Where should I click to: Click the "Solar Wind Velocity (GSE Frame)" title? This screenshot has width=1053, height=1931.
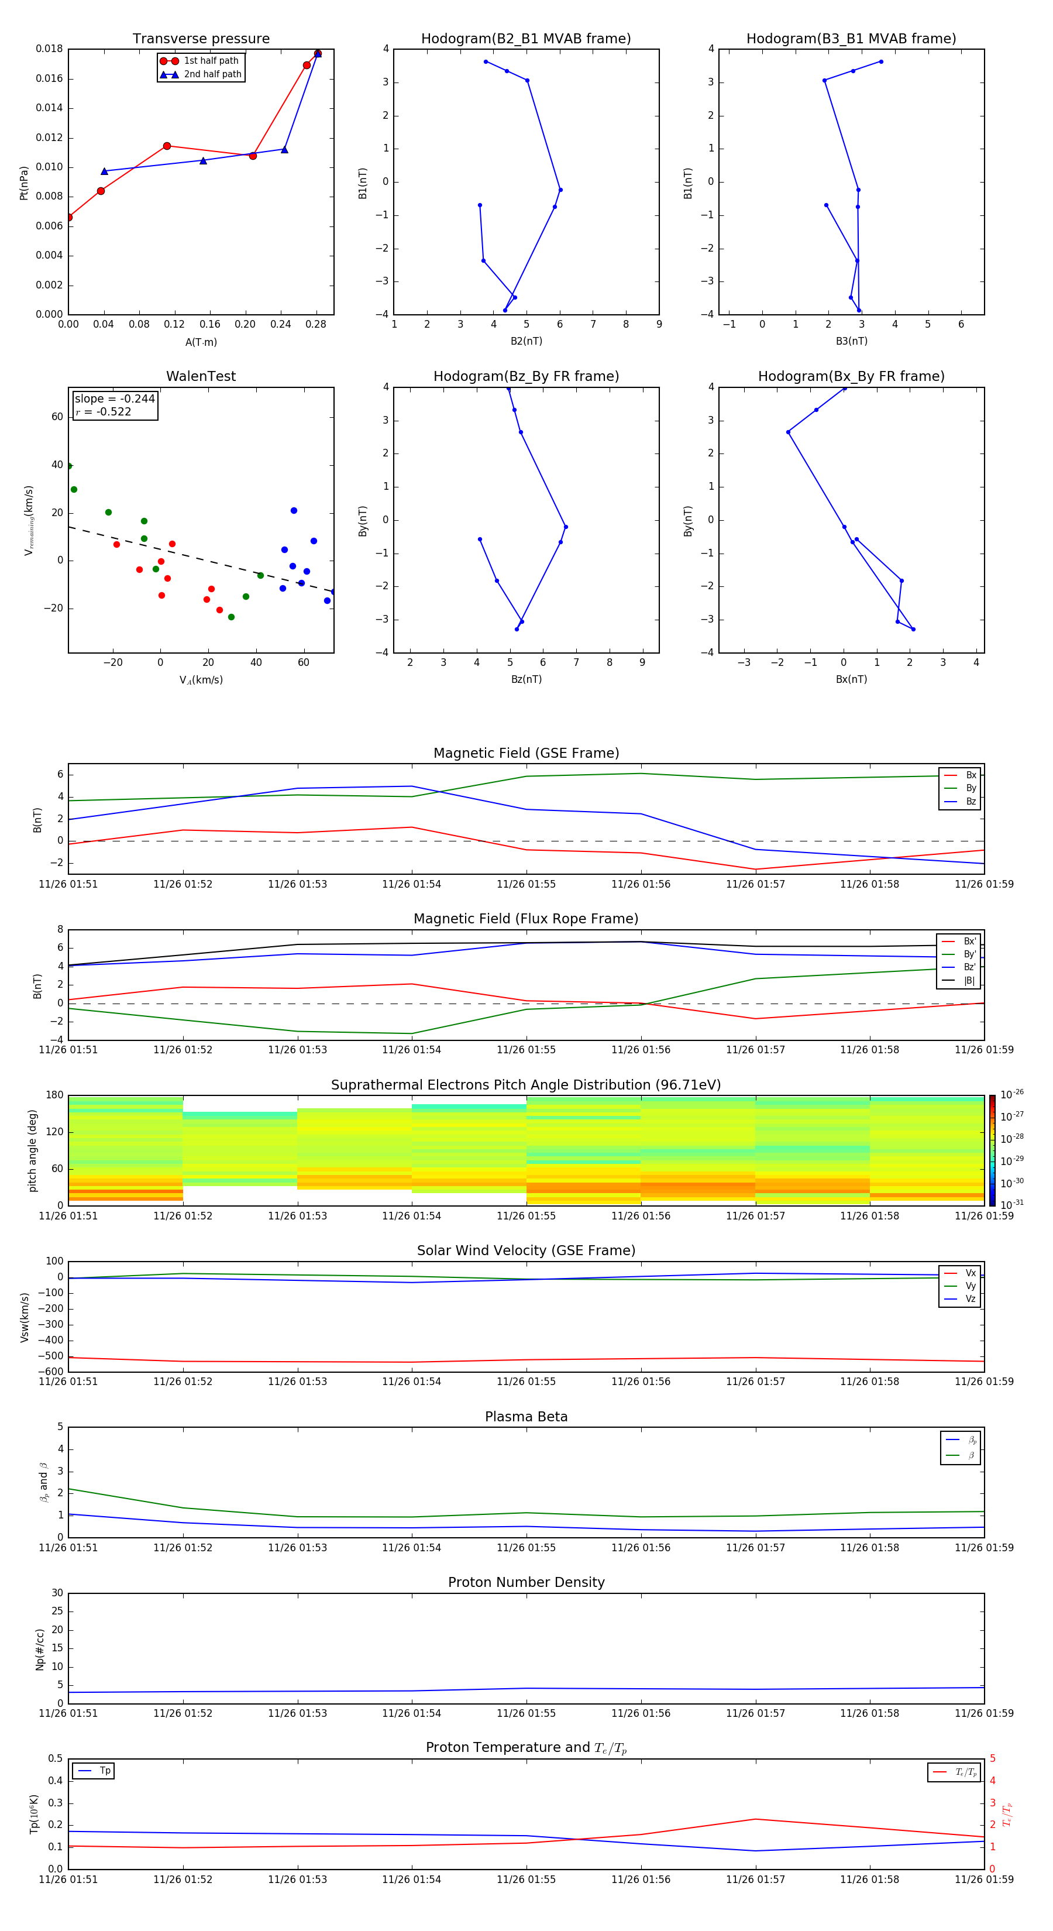click(x=526, y=1250)
